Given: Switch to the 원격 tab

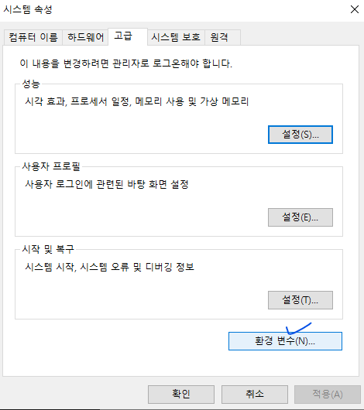Looking at the screenshot, I should (x=222, y=37).
